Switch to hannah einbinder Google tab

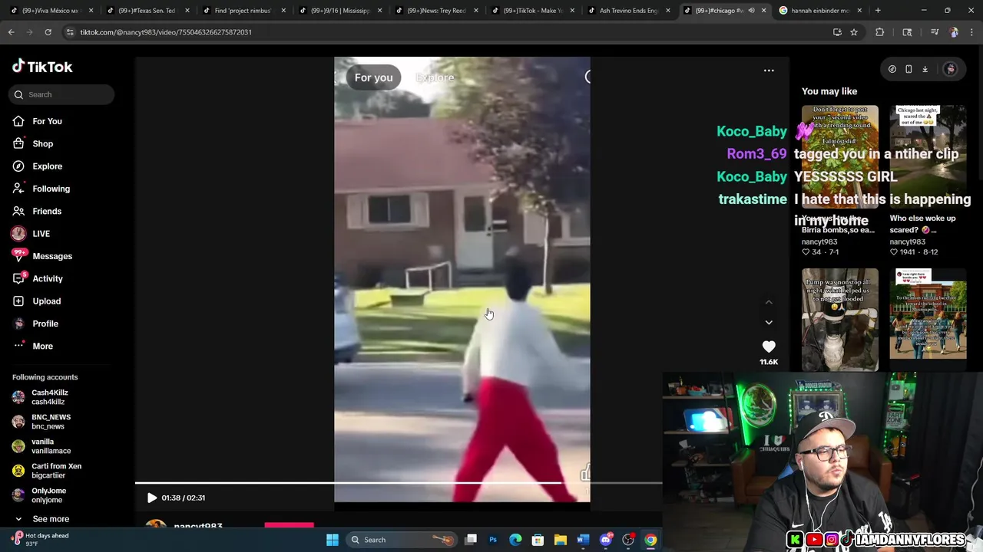click(819, 11)
